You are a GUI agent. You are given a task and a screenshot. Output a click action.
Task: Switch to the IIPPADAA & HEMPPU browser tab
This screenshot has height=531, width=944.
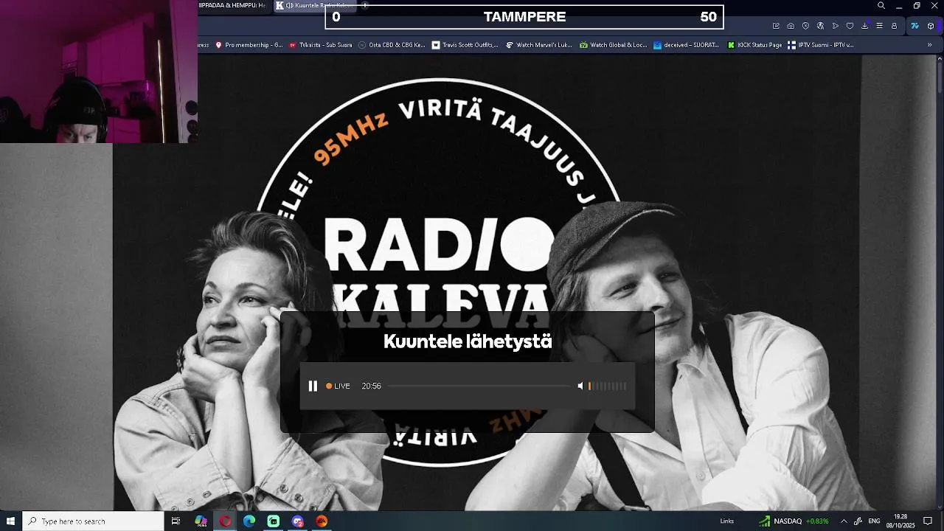click(232, 5)
